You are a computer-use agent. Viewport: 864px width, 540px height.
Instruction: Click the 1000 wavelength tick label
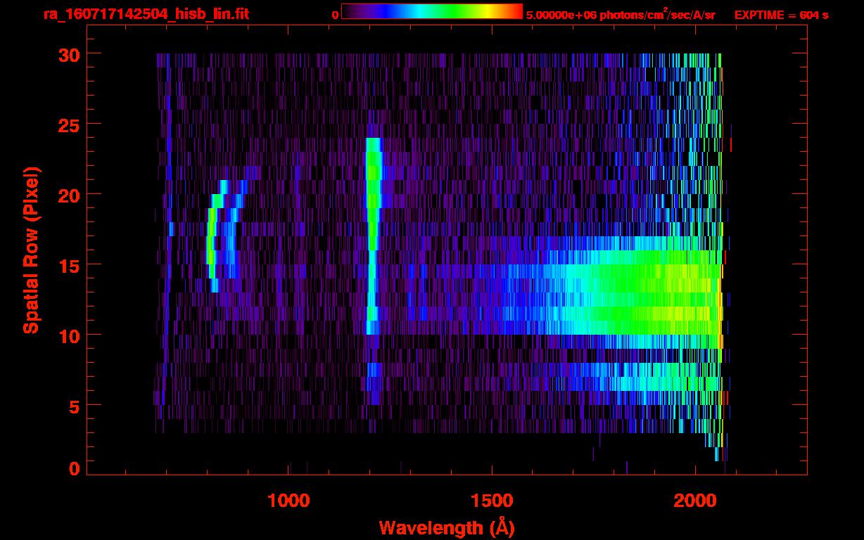click(289, 501)
